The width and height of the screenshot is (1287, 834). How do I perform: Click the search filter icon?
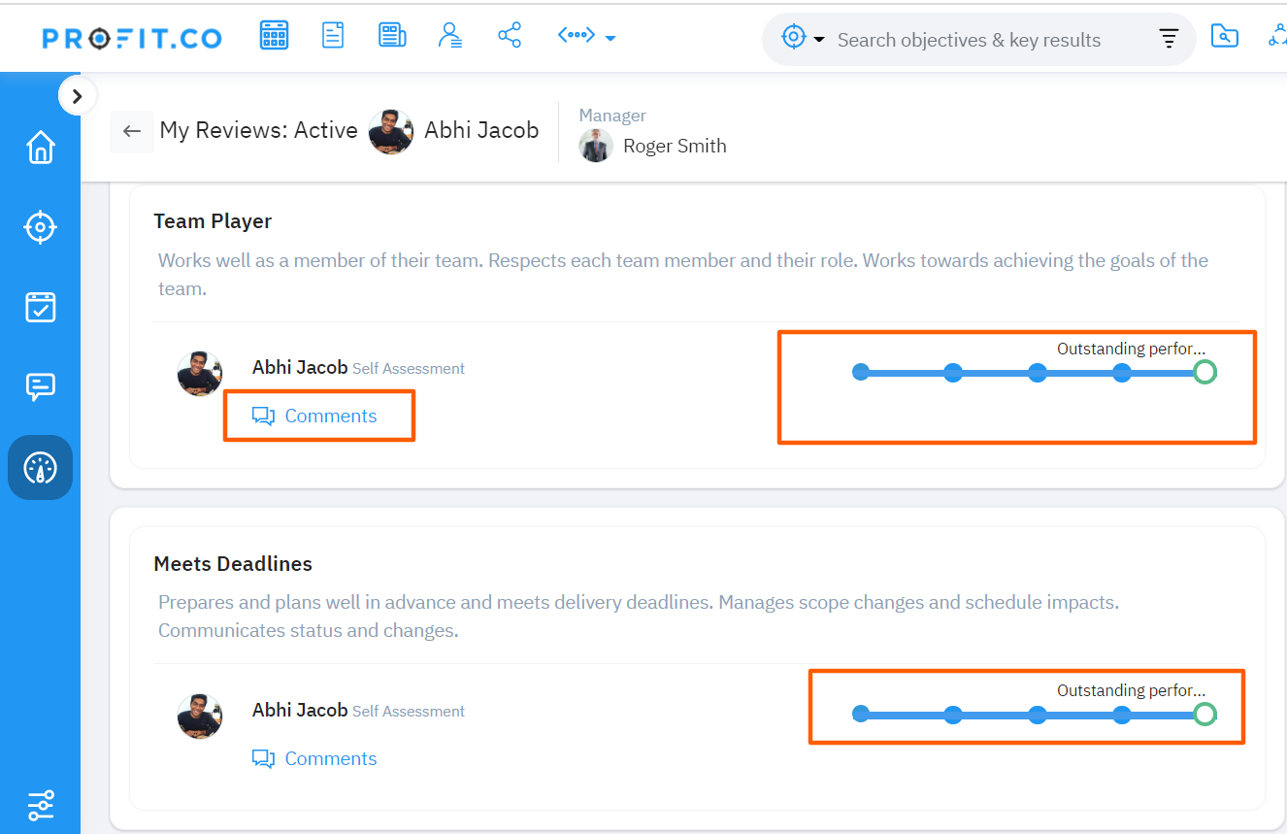pyautogui.click(x=1169, y=39)
